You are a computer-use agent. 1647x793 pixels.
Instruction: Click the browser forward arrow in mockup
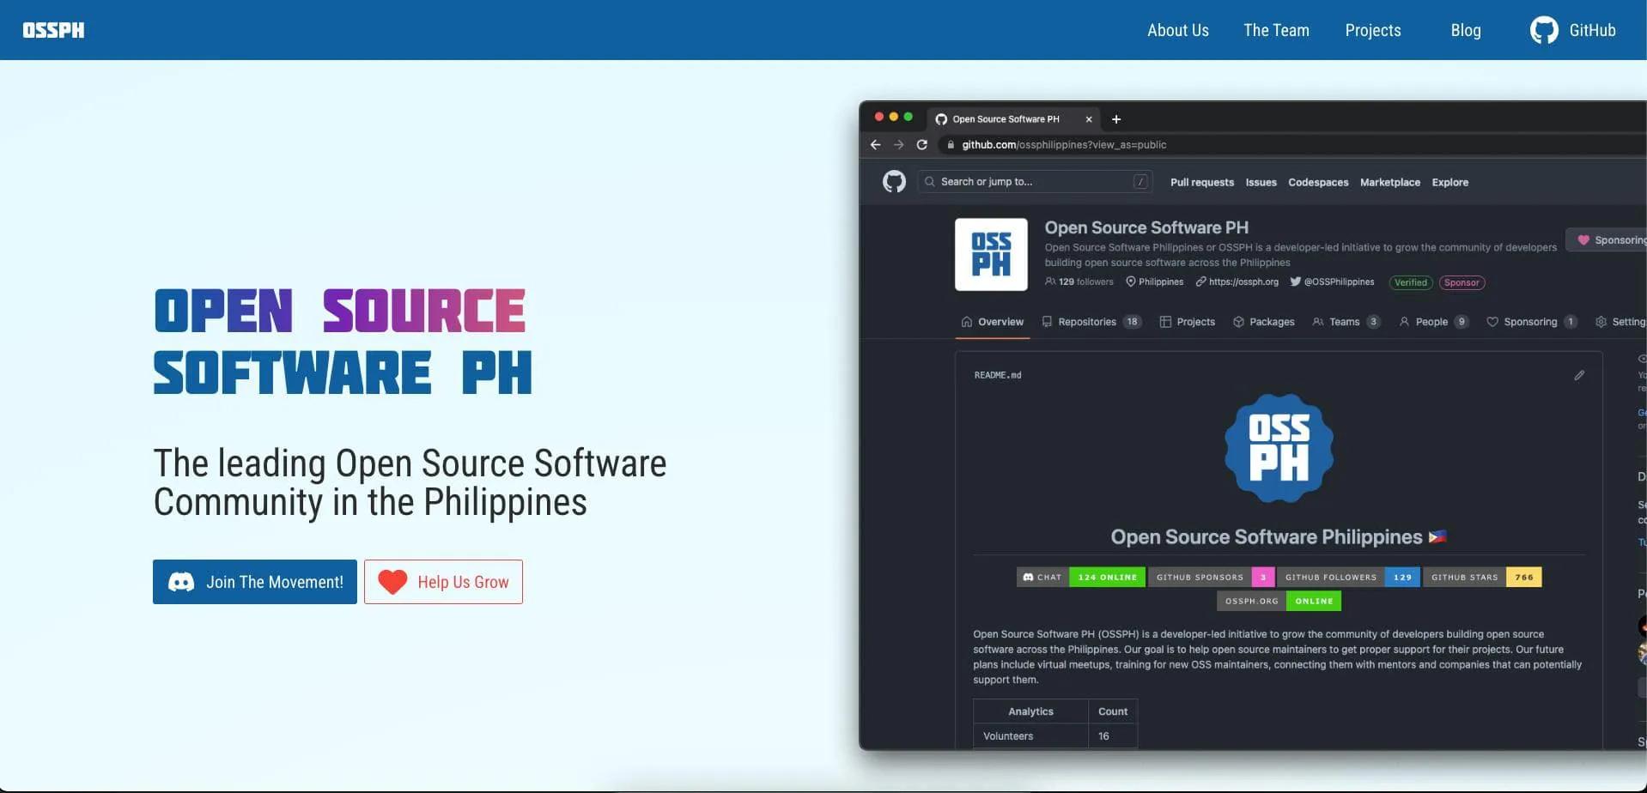tap(898, 145)
